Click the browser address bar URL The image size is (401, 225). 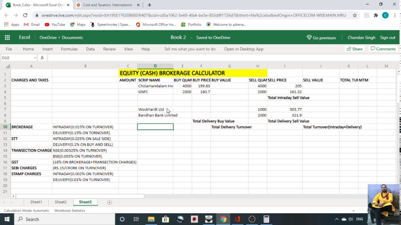pyautogui.click(x=194, y=15)
